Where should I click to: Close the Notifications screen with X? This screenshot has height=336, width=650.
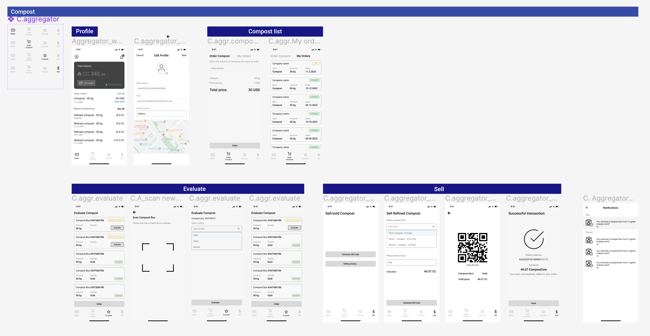(587, 208)
